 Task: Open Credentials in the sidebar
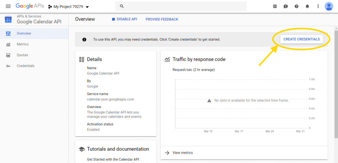coord(34,66)
